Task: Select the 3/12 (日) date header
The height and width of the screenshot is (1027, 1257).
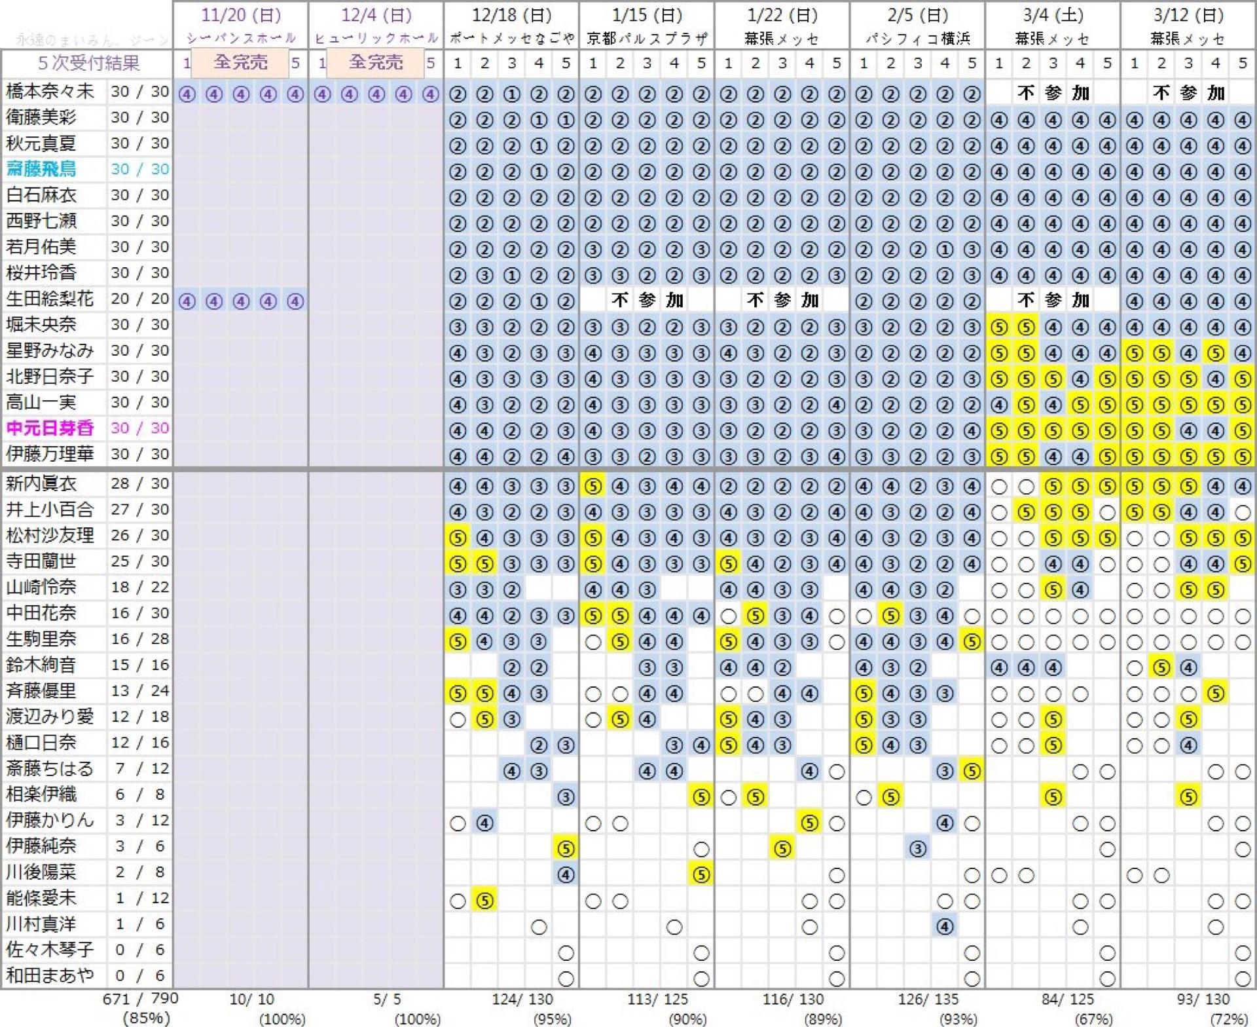Action: [x=1188, y=15]
